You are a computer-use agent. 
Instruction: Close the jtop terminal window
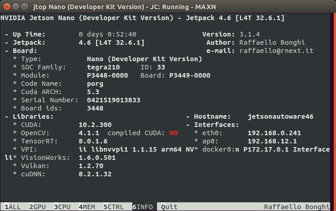point(7,7)
